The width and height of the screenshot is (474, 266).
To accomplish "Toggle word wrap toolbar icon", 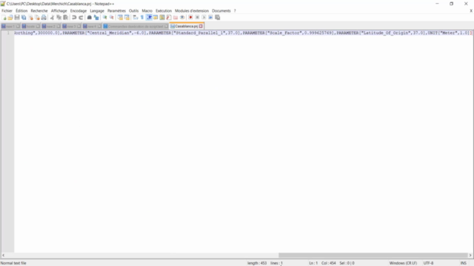I will point(135,18).
